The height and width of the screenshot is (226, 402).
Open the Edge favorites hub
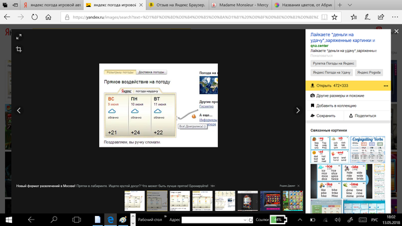point(354,17)
